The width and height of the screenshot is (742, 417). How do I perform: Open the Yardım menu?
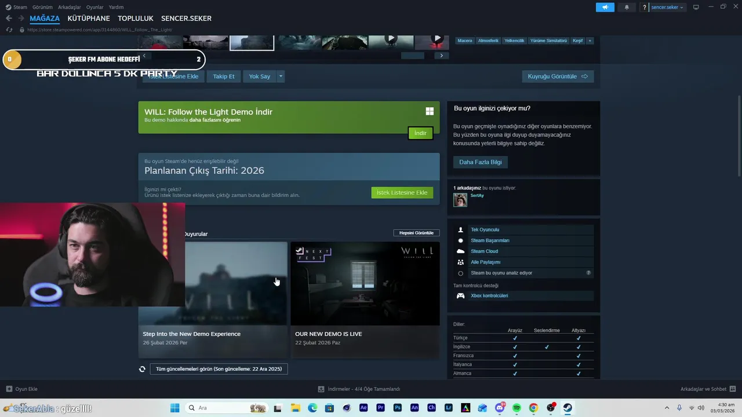point(116,7)
